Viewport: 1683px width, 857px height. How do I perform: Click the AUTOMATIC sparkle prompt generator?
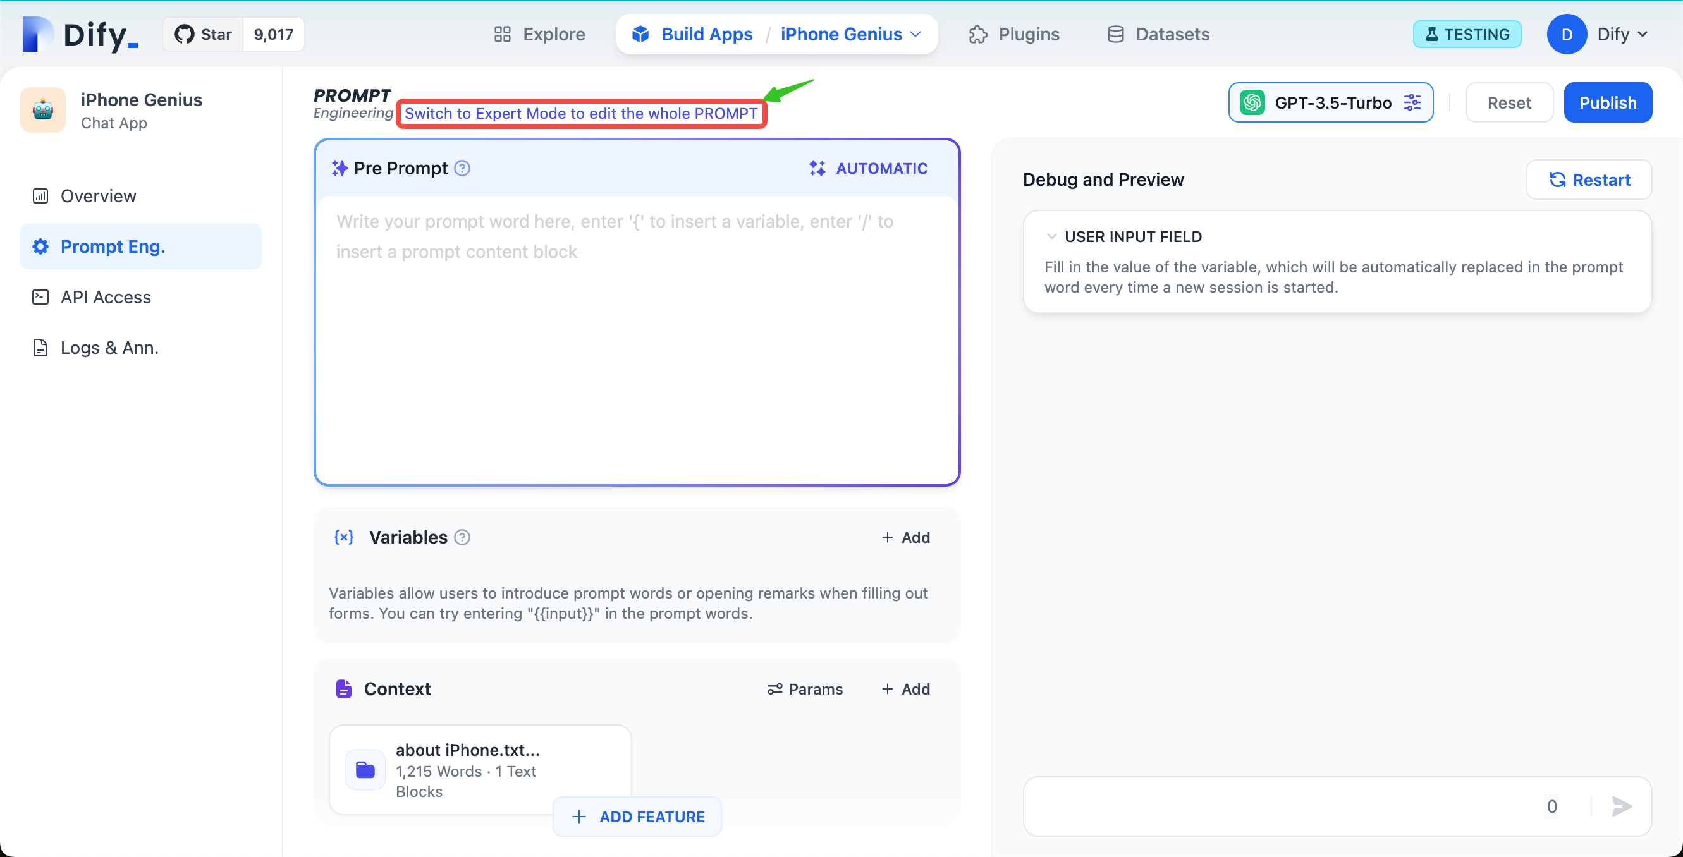pyautogui.click(x=868, y=169)
